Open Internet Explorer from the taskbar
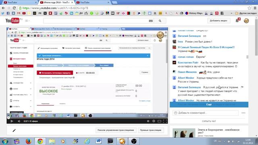This screenshot has height=145, width=258. tap(87, 141)
